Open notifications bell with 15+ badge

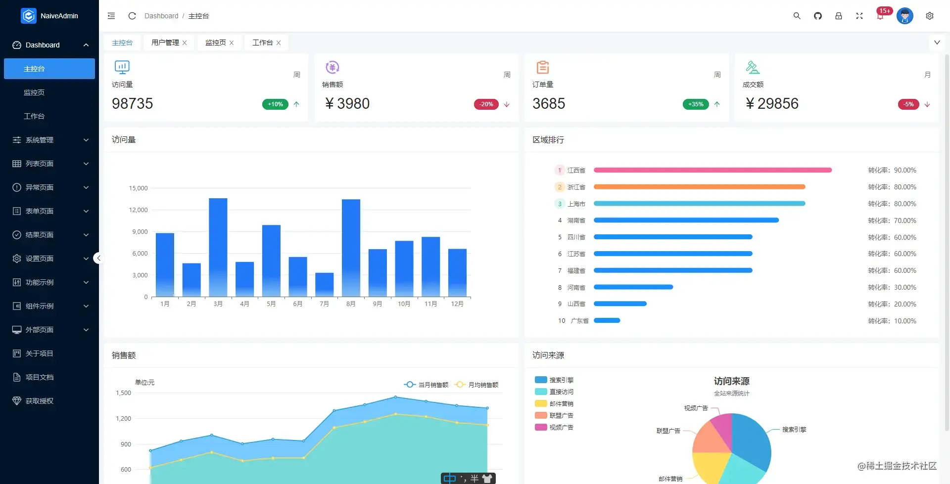[880, 16]
